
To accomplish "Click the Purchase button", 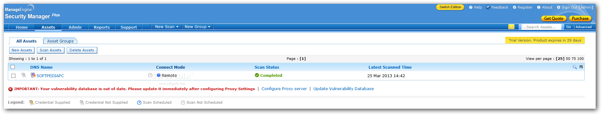I will pyautogui.click(x=580, y=18).
